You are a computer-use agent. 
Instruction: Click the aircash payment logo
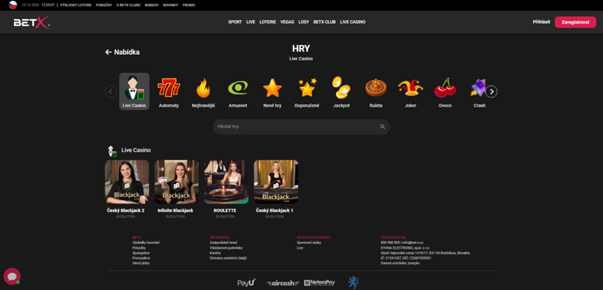(283, 284)
